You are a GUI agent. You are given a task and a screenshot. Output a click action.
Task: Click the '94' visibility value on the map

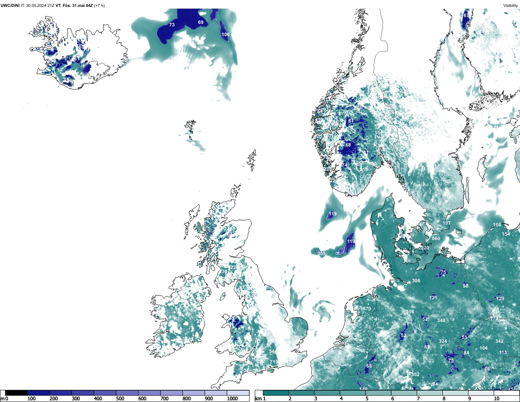(x=435, y=384)
